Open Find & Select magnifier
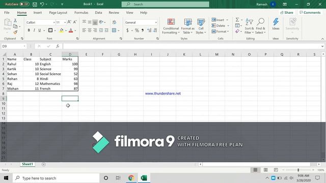Screen dimensions: 326x183 pos(260,26)
